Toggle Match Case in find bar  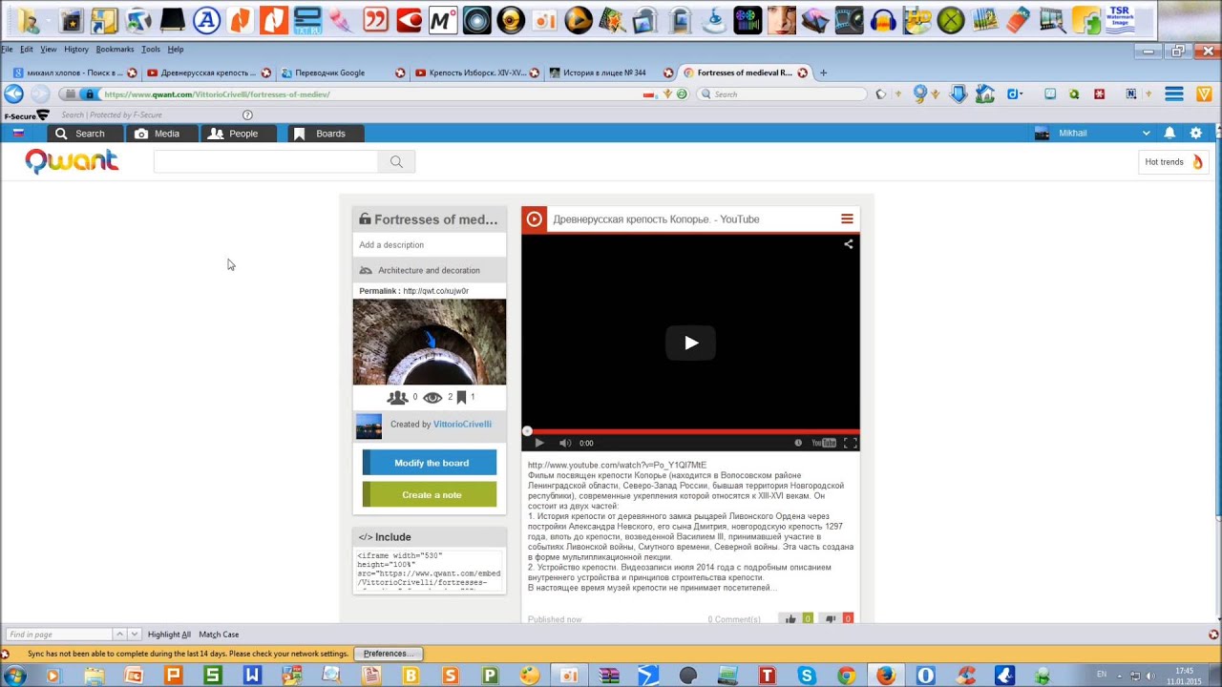pos(219,635)
